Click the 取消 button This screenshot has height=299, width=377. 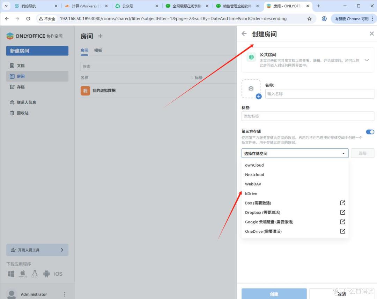click(x=342, y=294)
